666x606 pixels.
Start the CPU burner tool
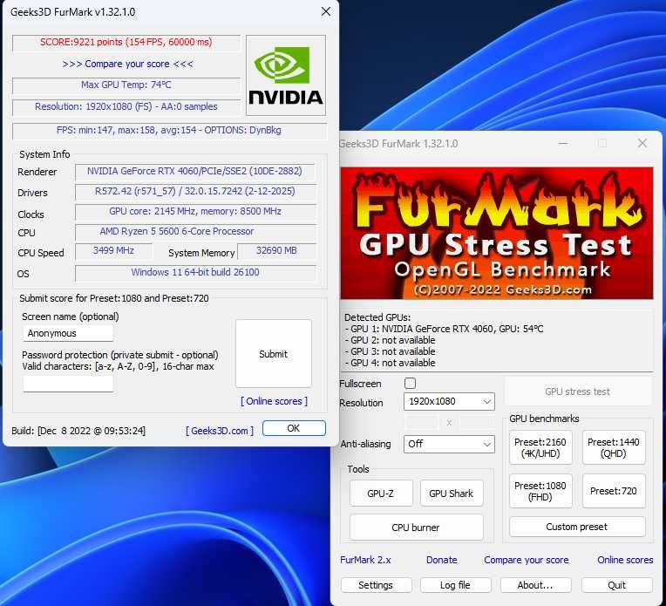(416, 528)
